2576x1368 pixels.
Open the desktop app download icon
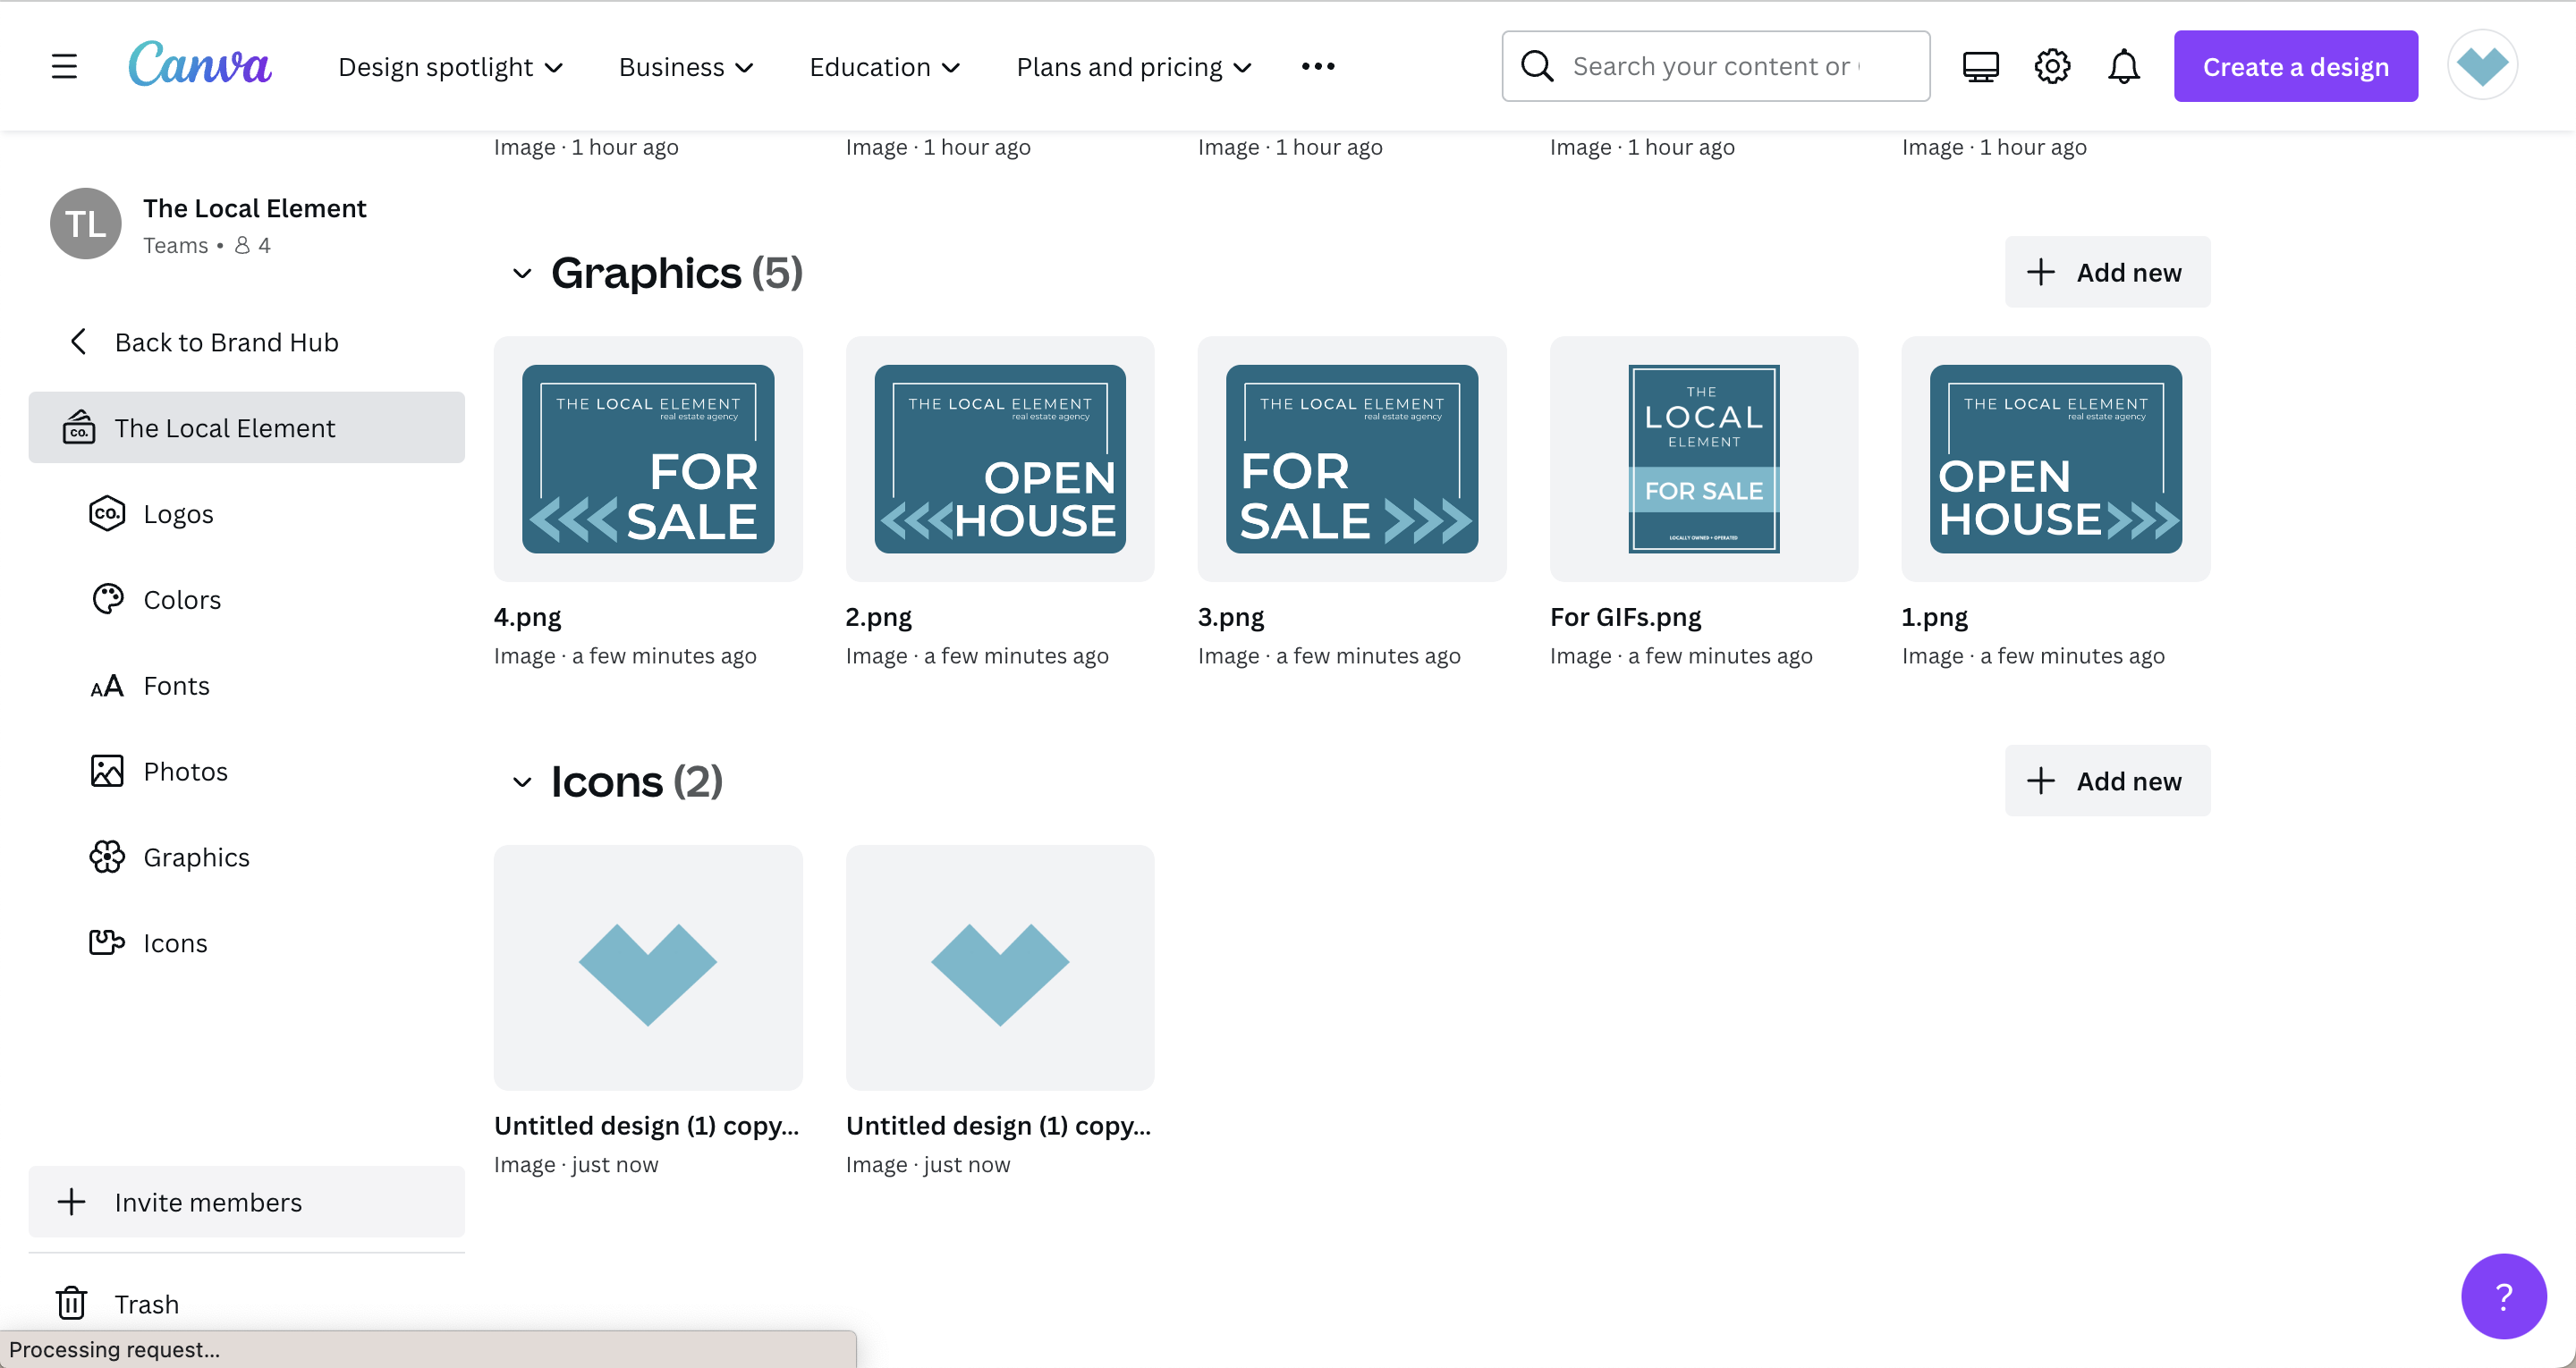pyautogui.click(x=1980, y=67)
